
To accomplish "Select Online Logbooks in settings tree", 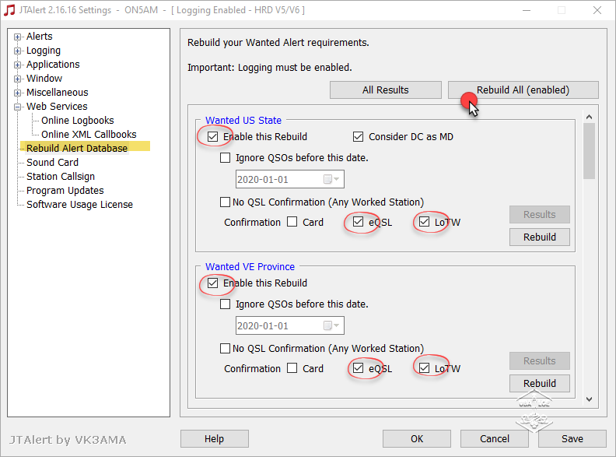I will 78,121.
